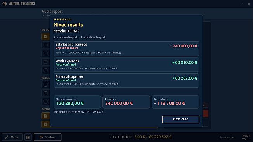Close the Vautour Tax Audits window
253x142 pixels.
click(249, 4)
